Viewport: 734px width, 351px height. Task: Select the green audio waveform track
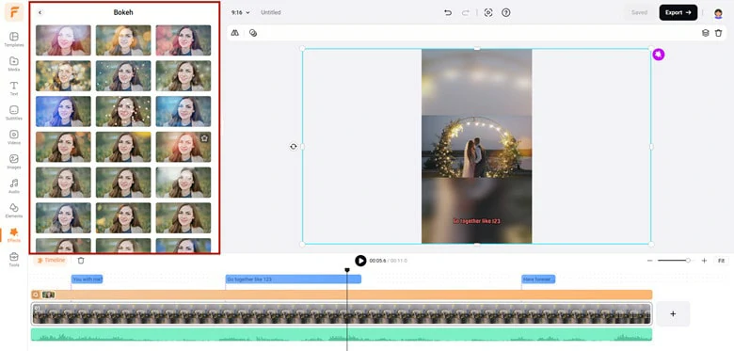click(342, 334)
